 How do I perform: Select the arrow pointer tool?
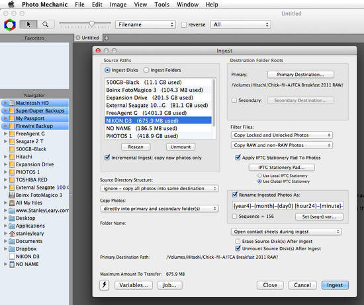point(28,24)
